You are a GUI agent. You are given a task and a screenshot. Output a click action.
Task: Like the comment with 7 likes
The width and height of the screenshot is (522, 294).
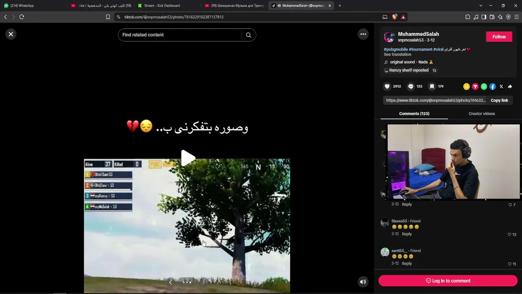pos(510,205)
